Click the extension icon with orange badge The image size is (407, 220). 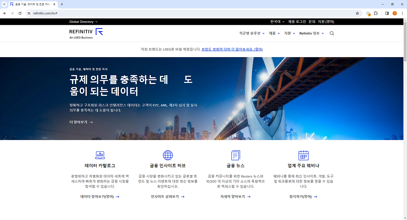click(368, 13)
